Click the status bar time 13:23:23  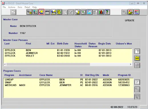[132, 107]
